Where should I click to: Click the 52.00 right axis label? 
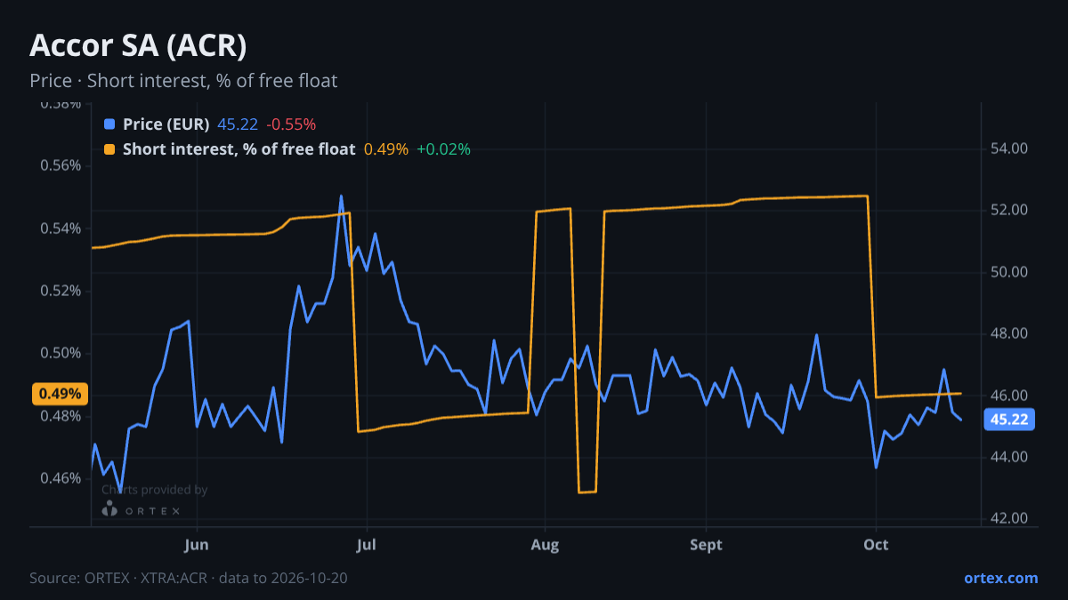point(1009,210)
